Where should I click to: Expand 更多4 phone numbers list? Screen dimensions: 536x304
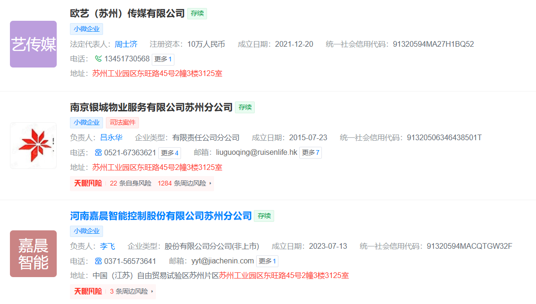170,152
